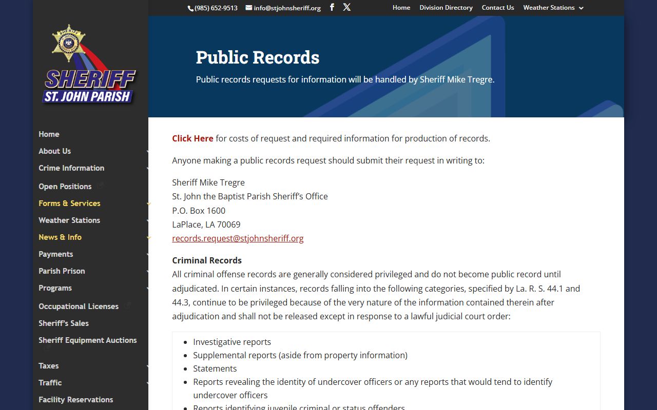Open the X (Twitter) icon in the top bar
The height and width of the screenshot is (410, 657).
(347, 7)
